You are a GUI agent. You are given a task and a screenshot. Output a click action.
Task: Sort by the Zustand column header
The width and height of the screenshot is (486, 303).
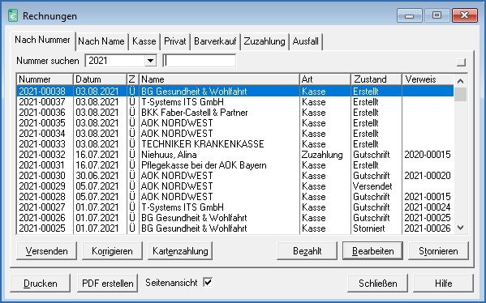[x=376, y=79]
